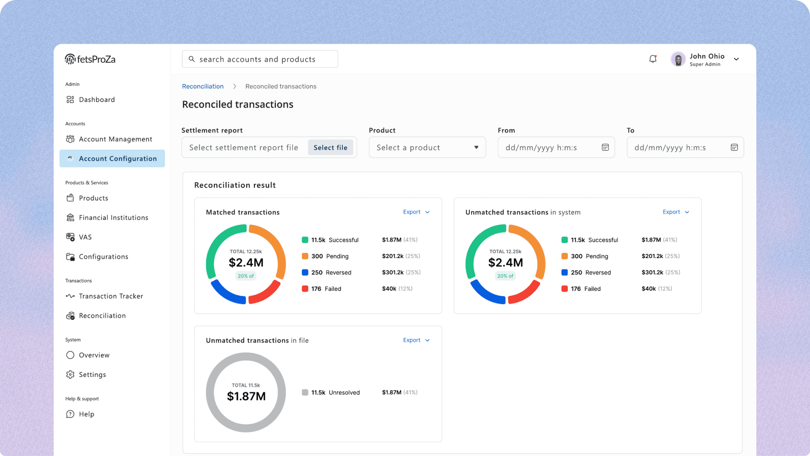This screenshot has height=456, width=810.
Task: Open Export for Matched transactions
Action: point(416,212)
